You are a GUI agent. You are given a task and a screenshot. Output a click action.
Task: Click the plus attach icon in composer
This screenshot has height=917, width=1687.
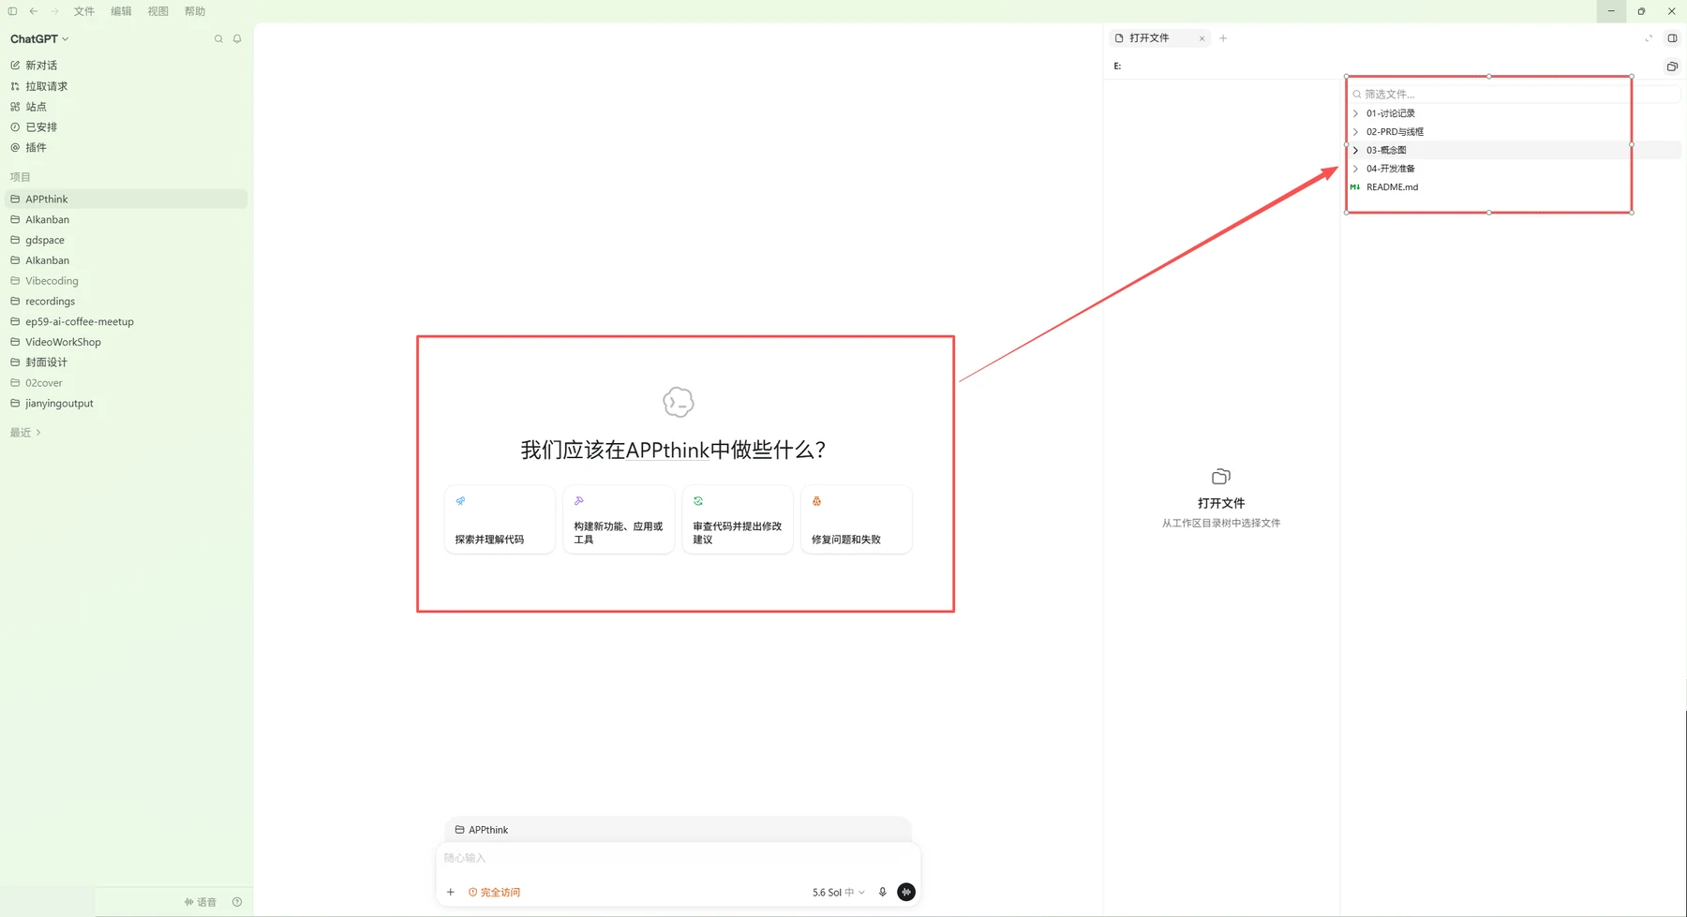(x=451, y=893)
